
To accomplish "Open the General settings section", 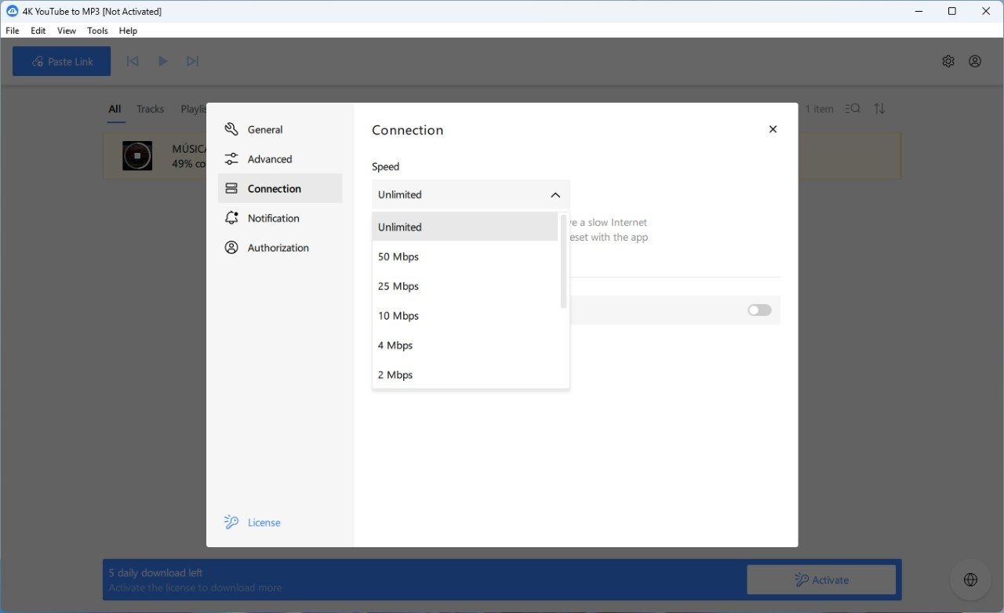I will pyautogui.click(x=280, y=129).
